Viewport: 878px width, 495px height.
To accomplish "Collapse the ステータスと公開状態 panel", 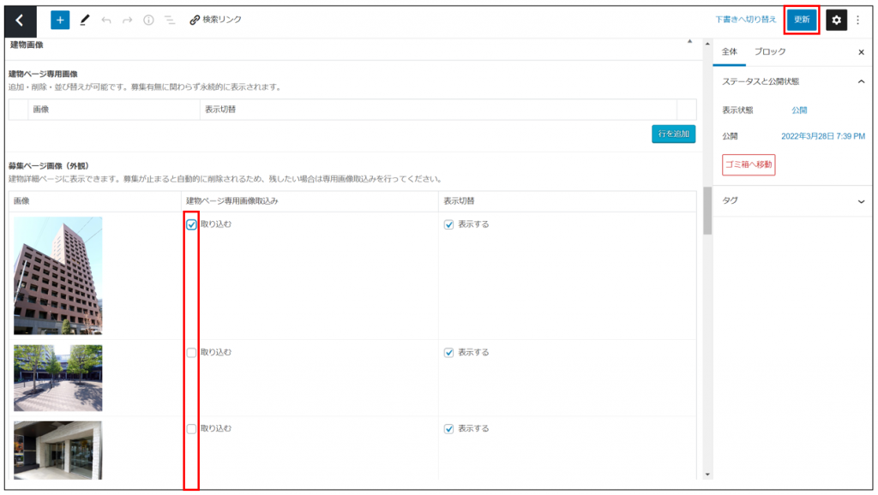I will tap(861, 81).
